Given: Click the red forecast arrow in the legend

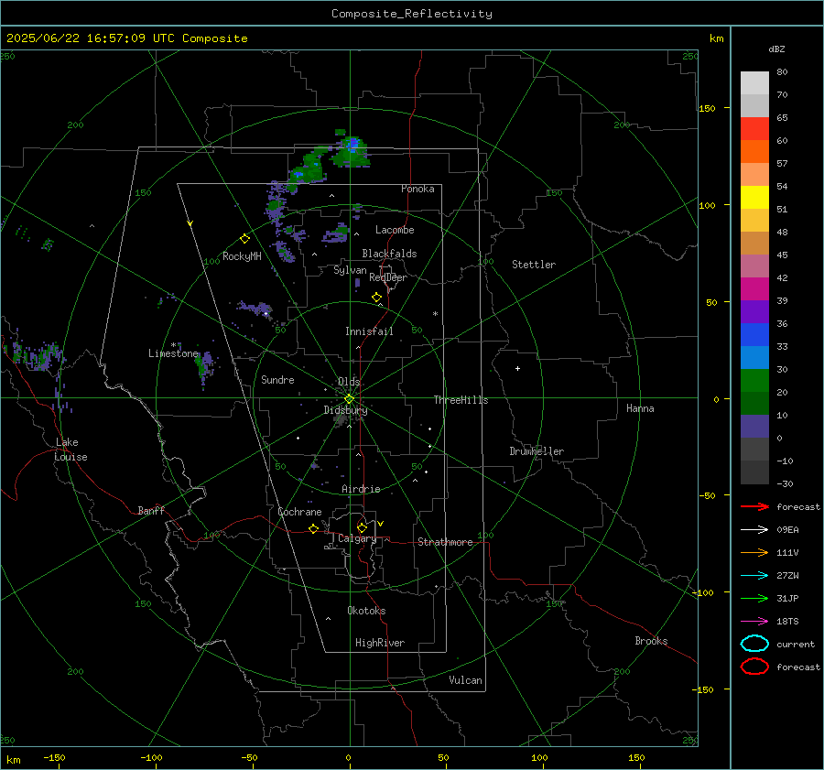Looking at the screenshot, I should click(754, 506).
